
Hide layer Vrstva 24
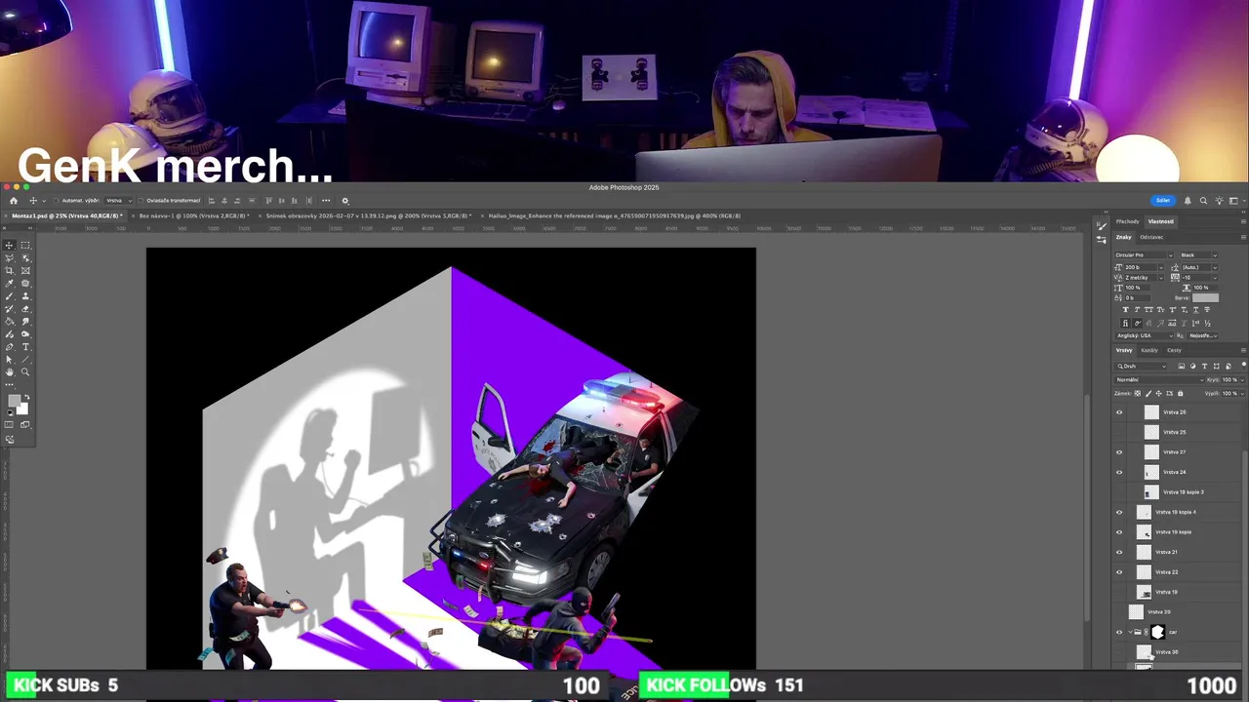coord(1119,472)
